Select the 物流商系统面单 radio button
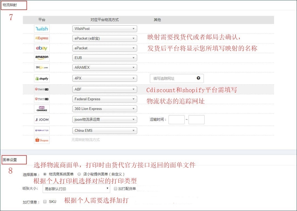Screen dimensions: 297x211 click(x=45, y=174)
